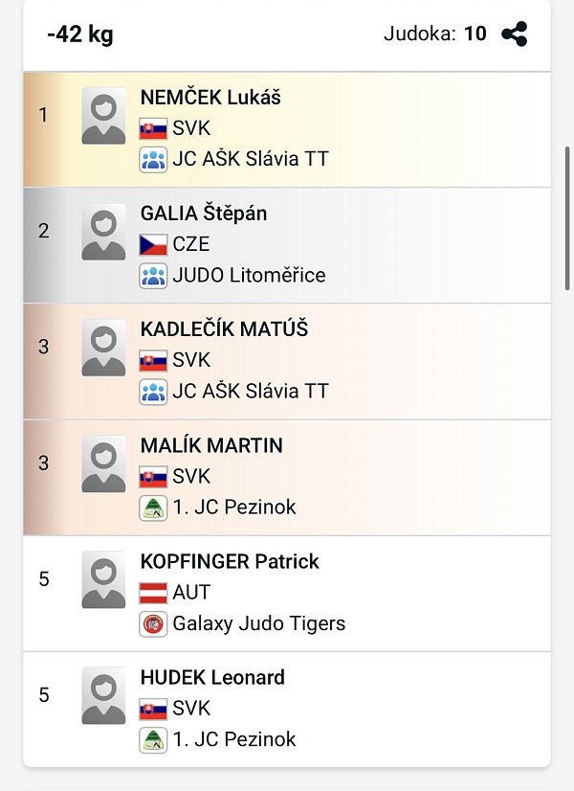Image resolution: width=574 pixels, height=791 pixels.
Task: Select KOPFINGER Patrick avatar image
Action: (103, 579)
